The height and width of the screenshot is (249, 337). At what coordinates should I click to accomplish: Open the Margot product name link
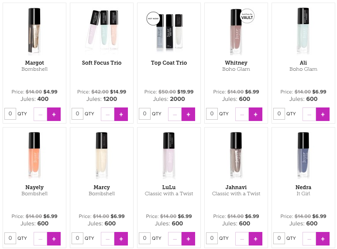[x=34, y=63]
